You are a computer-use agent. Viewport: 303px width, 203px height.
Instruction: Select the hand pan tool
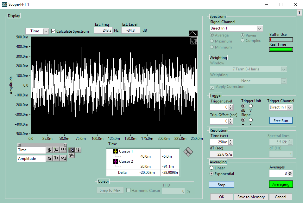click(72, 155)
